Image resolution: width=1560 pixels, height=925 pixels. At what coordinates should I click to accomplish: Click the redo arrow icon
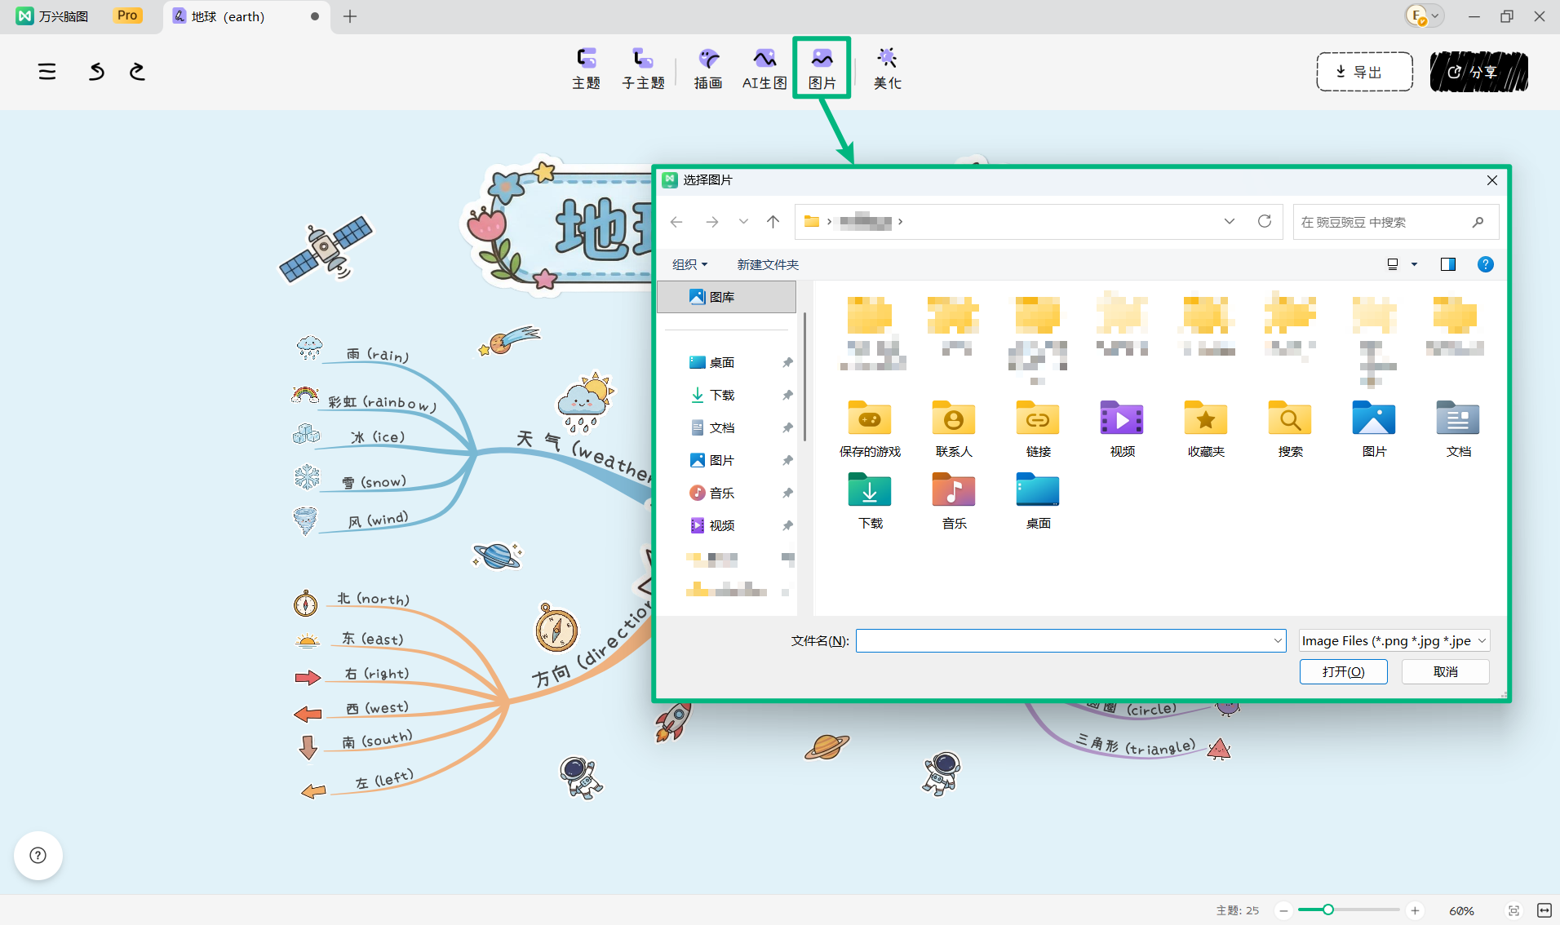click(x=137, y=72)
